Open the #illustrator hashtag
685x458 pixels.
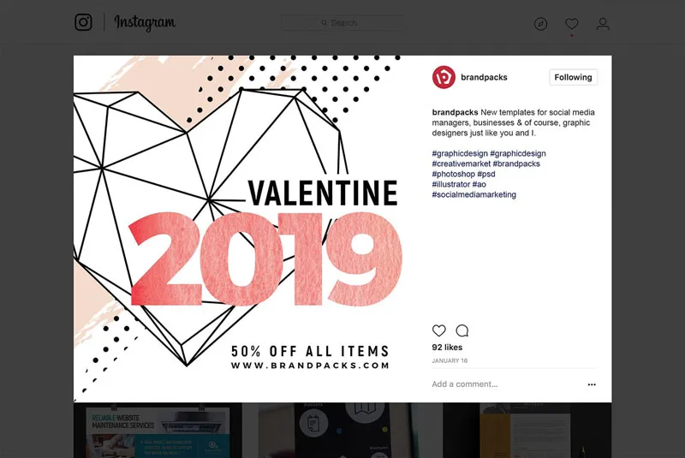coord(451,184)
